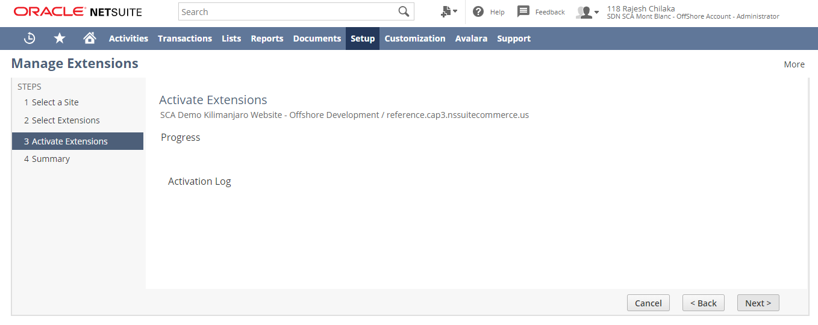
Task: Go to Home via house icon
Action: (90, 39)
